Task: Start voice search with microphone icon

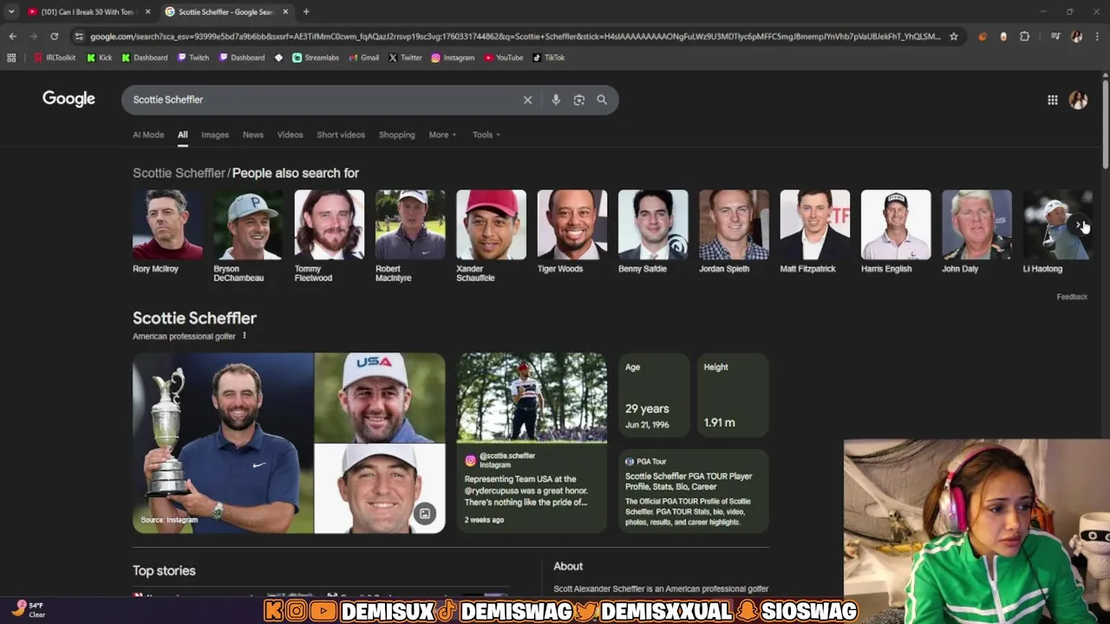Action: click(x=556, y=100)
